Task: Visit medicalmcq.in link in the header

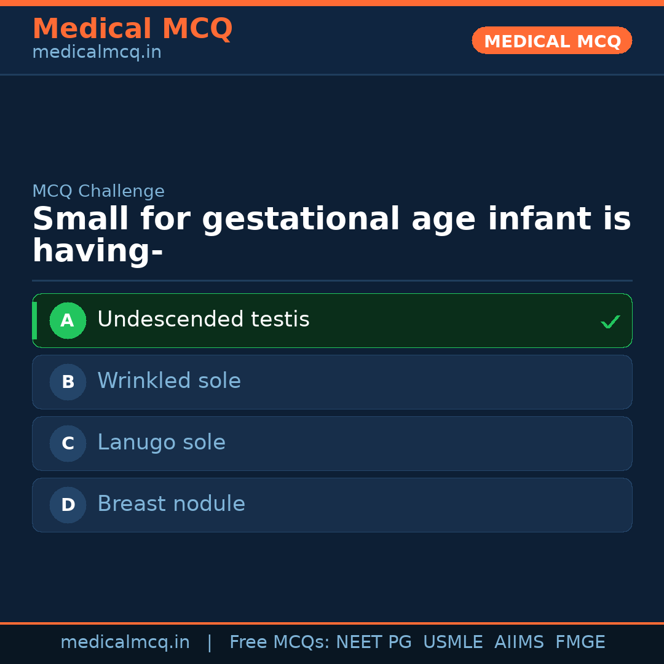Action: (x=97, y=53)
